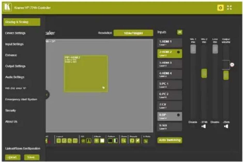
Task: Collapse the side panel arrow handle
Action: 47,95
